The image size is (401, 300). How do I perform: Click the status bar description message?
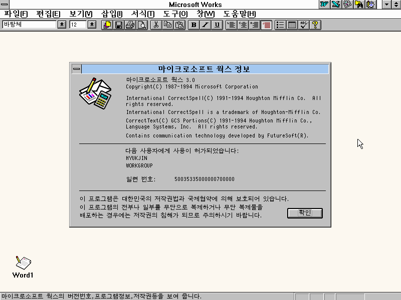(101, 296)
